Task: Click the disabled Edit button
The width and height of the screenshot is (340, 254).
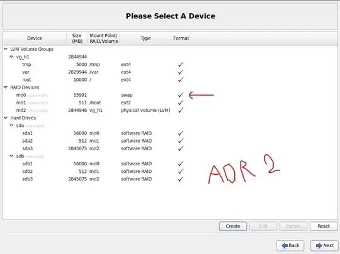Action: coord(263,226)
